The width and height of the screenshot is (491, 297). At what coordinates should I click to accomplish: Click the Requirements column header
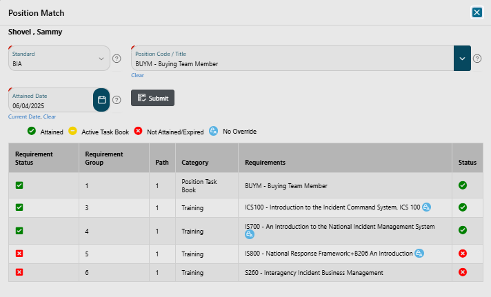345,158
